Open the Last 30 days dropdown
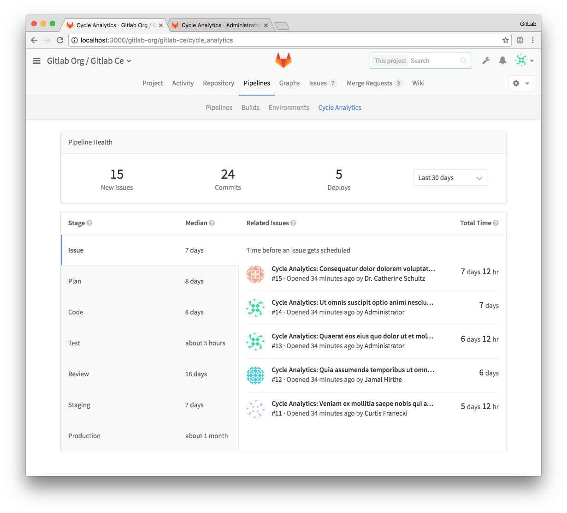567x513 pixels. [x=450, y=177]
